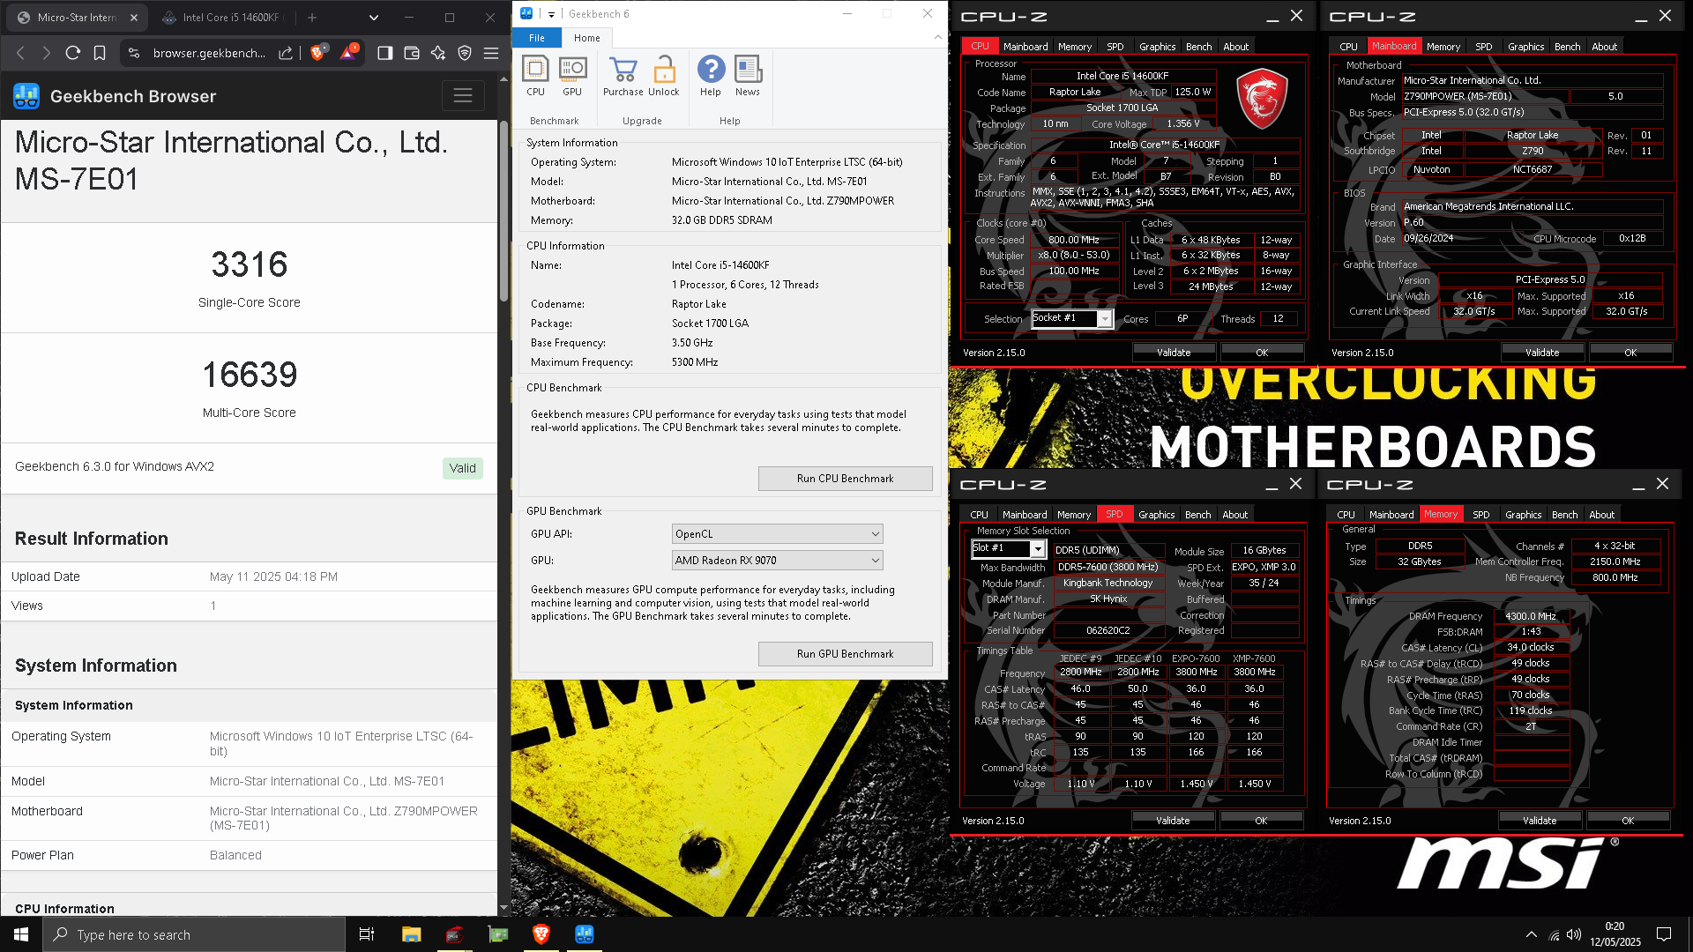Open the browser main menu icon

491,53
